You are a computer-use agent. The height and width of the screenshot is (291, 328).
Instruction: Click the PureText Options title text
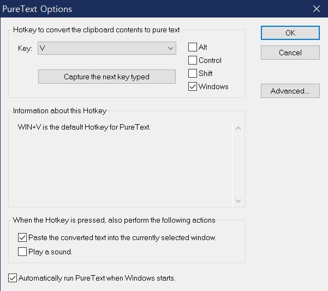pyautogui.click(x=37, y=9)
